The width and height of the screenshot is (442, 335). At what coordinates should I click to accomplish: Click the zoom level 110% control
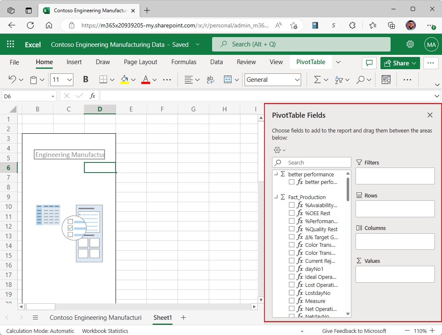pyautogui.click(x=421, y=331)
